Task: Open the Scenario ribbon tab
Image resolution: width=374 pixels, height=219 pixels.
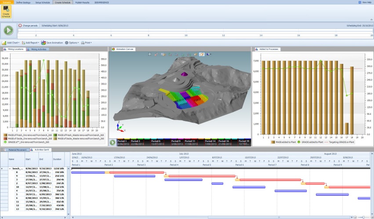Action: coord(7,2)
